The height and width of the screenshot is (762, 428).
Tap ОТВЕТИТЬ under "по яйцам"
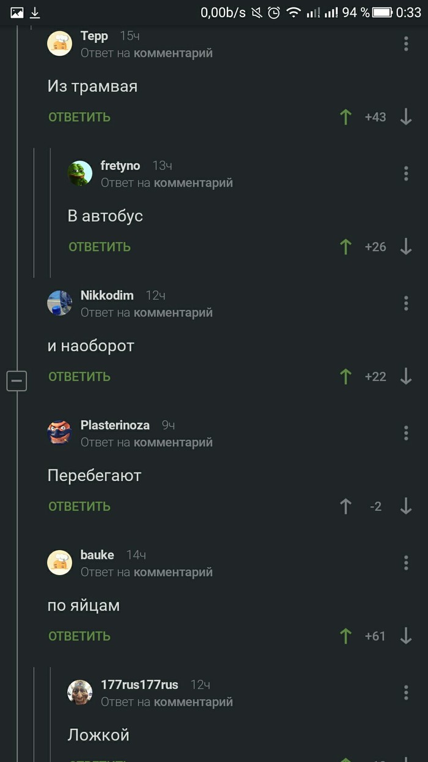click(x=79, y=636)
